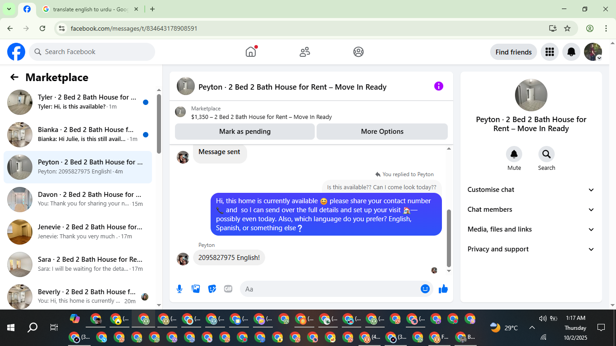
Task: Open Windows Start menu
Action: 11,328
